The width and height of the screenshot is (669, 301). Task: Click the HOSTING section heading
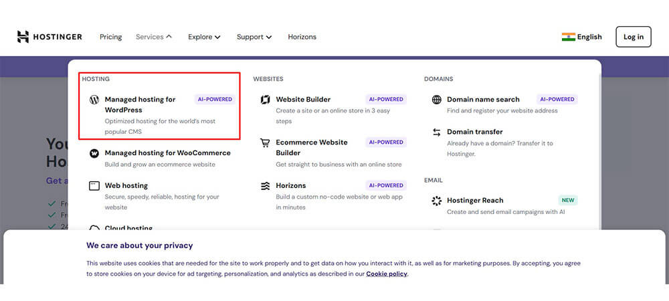click(96, 79)
